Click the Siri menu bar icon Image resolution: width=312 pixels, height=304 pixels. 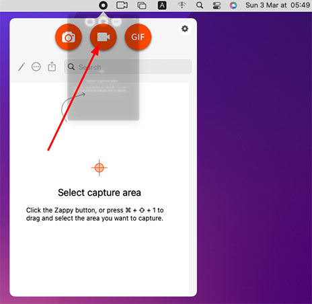coord(233,5)
